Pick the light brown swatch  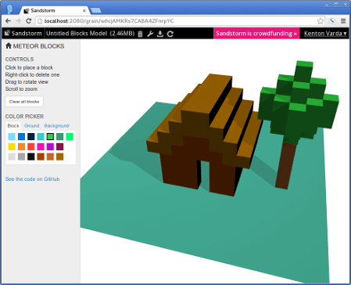coord(50,157)
